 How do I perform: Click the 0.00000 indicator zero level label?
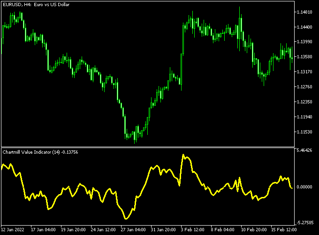pos(304,187)
